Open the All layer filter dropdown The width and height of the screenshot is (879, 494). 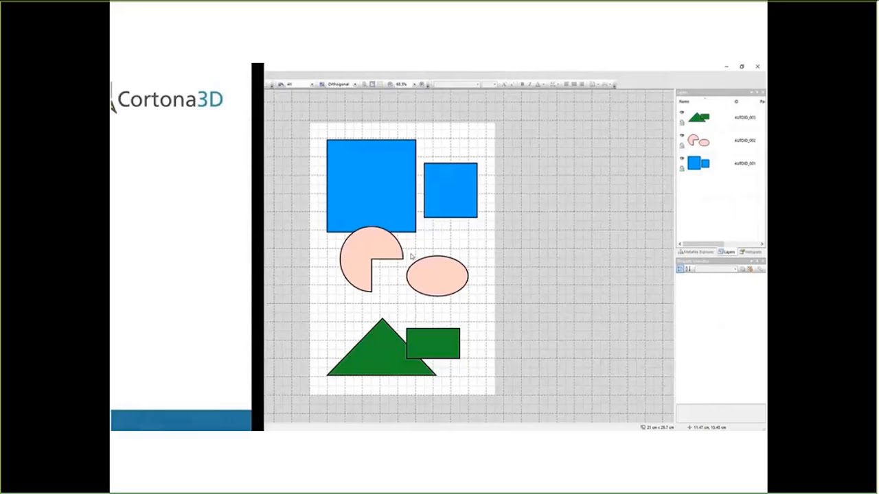tap(312, 84)
